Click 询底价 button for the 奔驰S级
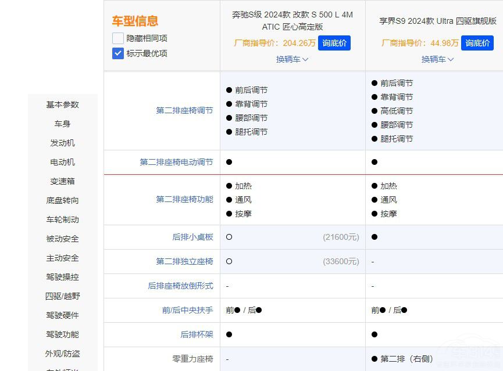The height and width of the screenshot is (371, 503). (x=334, y=42)
